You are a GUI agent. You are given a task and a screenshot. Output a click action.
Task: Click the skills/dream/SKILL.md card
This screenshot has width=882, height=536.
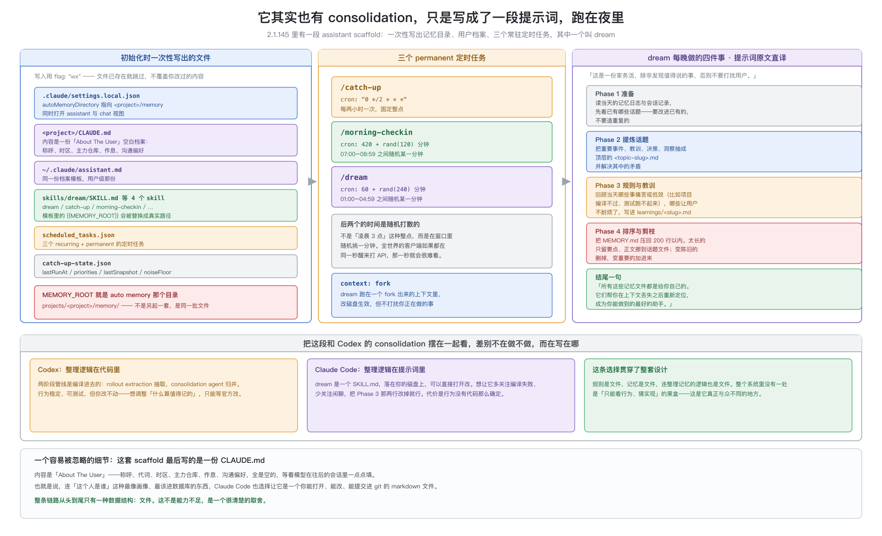tap(166, 205)
